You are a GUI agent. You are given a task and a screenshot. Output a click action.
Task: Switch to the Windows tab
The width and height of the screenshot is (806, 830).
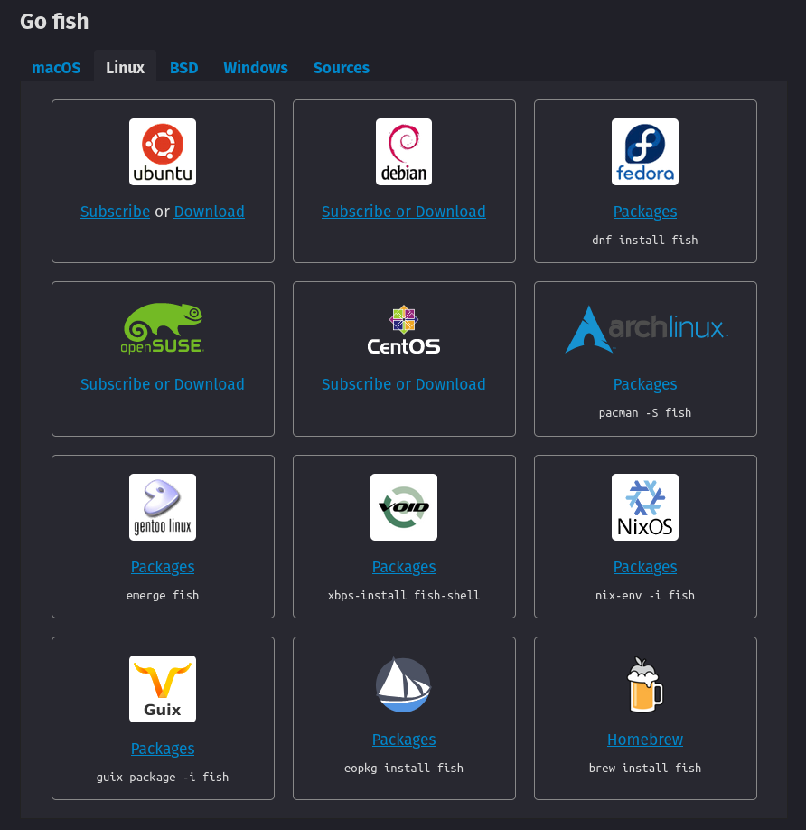click(x=256, y=67)
